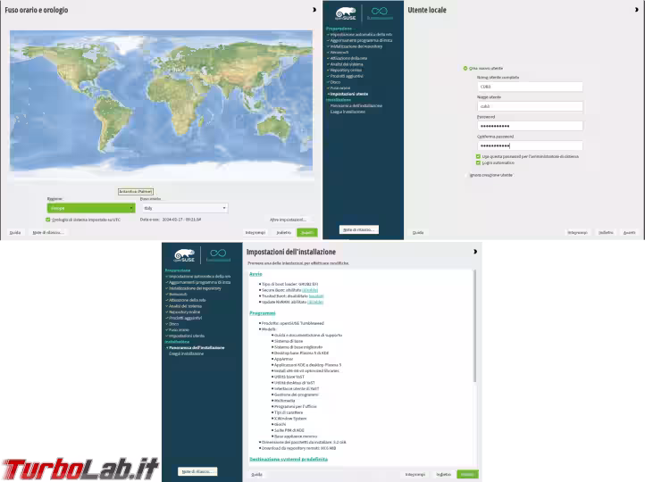Select 'Esegui installazione' in Utente locale sidebar

(x=348, y=112)
